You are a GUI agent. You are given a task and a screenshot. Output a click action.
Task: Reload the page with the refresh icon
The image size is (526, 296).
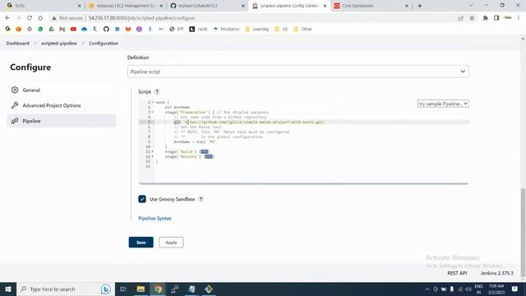pos(30,18)
